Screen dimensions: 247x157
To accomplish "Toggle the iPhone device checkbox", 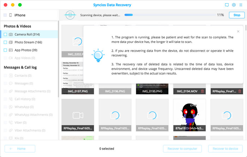I will tap(5, 15).
